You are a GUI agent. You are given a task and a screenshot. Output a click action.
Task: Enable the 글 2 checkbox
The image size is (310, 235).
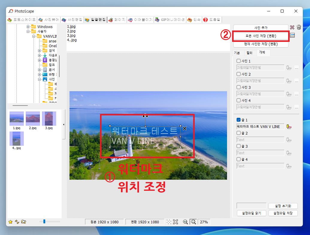[x=238, y=133]
